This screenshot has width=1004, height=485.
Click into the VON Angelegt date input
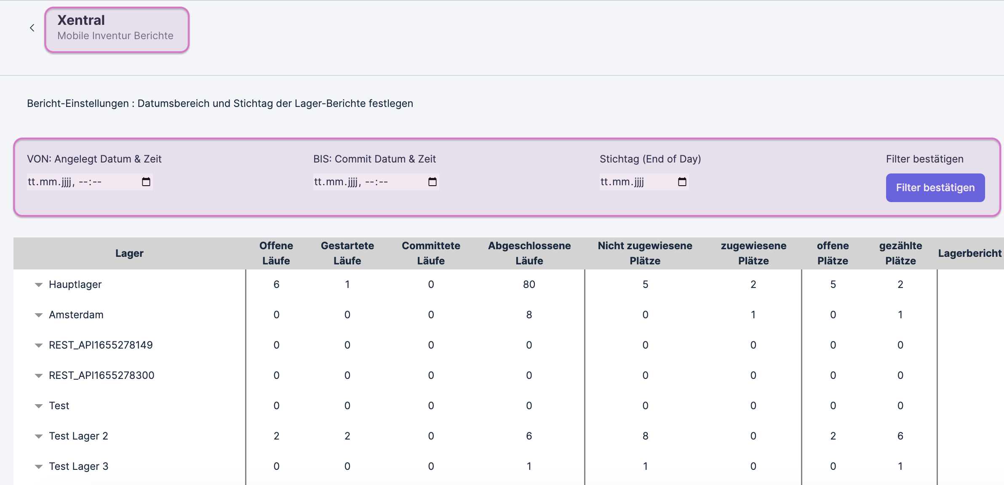click(x=76, y=182)
